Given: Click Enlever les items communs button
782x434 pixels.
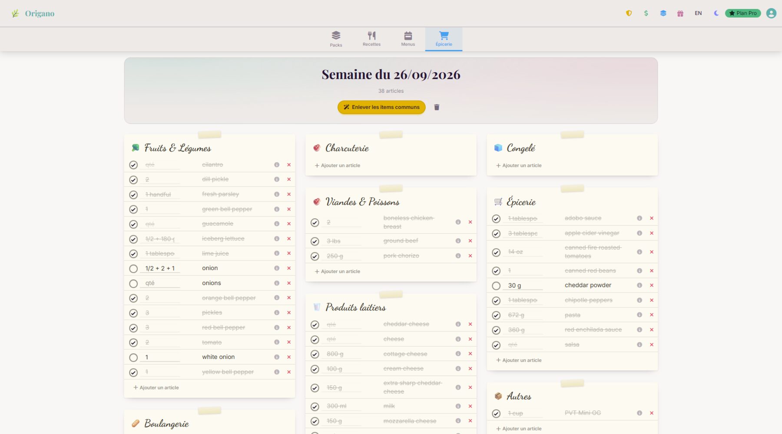Looking at the screenshot, I should pyautogui.click(x=381, y=107).
